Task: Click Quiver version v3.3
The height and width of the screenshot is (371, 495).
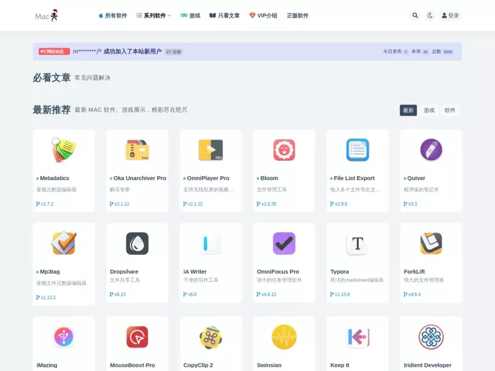Action: click(410, 204)
